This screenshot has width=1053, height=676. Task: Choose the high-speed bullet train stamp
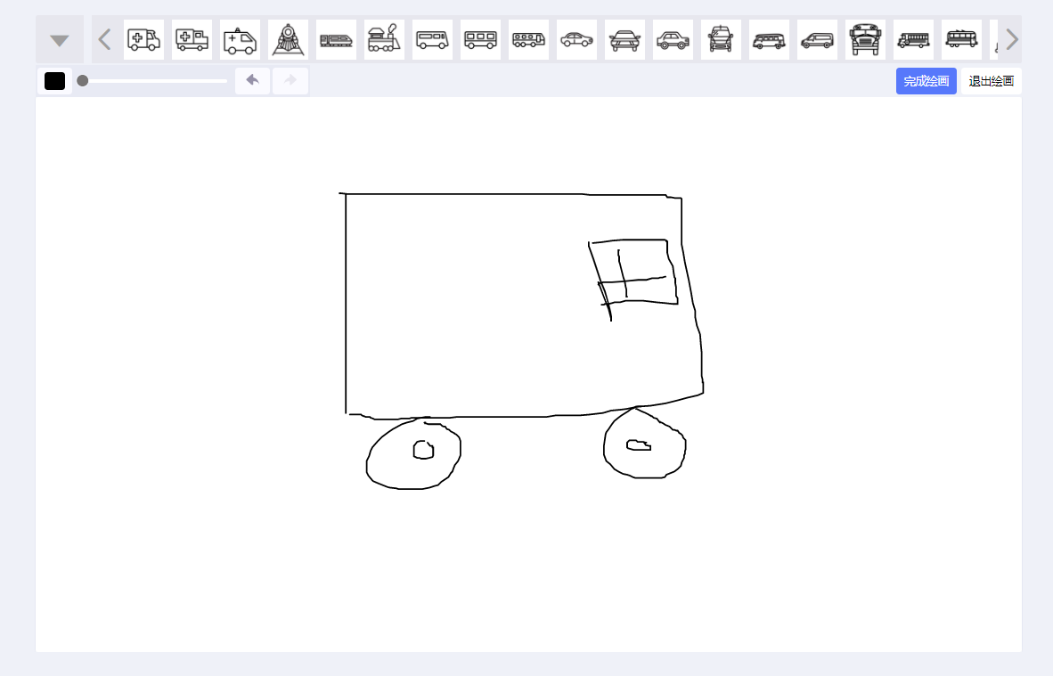coord(336,40)
